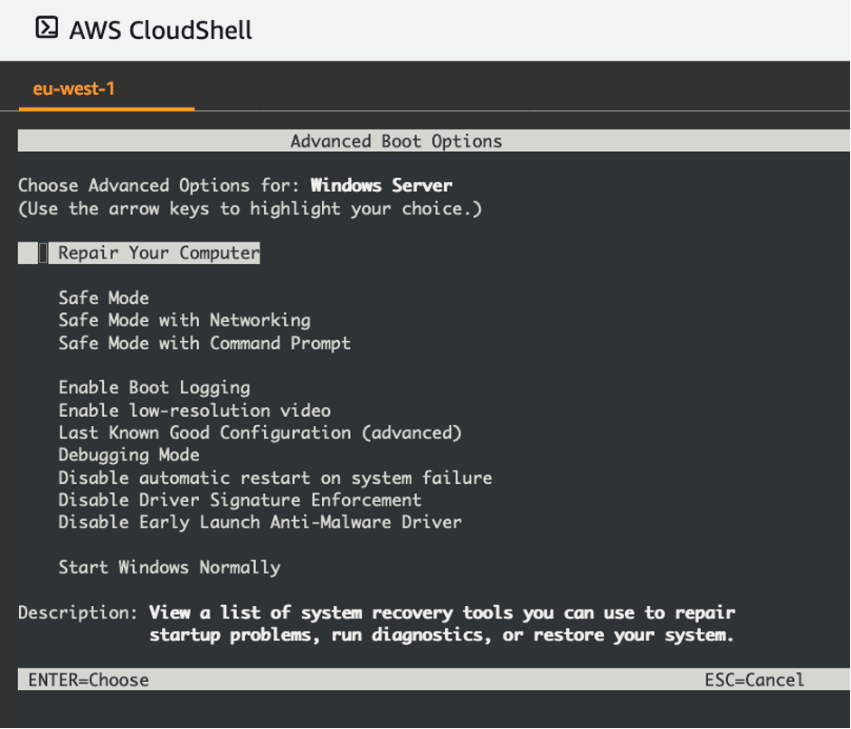Click the Advanced Boot Options title bar
Screen dimensions: 851x729
395,140
